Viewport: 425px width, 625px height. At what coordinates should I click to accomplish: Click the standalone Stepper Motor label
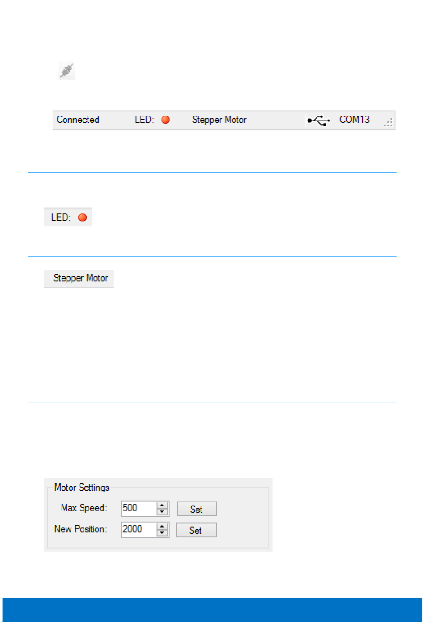pyautogui.click(x=81, y=278)
